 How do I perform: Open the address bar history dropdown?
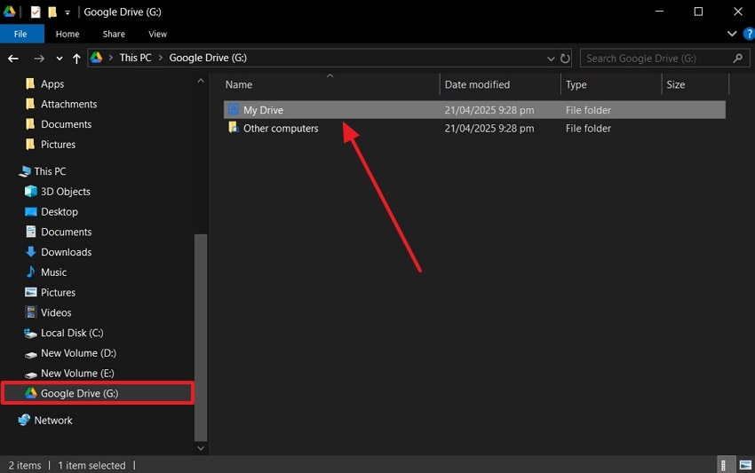[x=551, y=59]
